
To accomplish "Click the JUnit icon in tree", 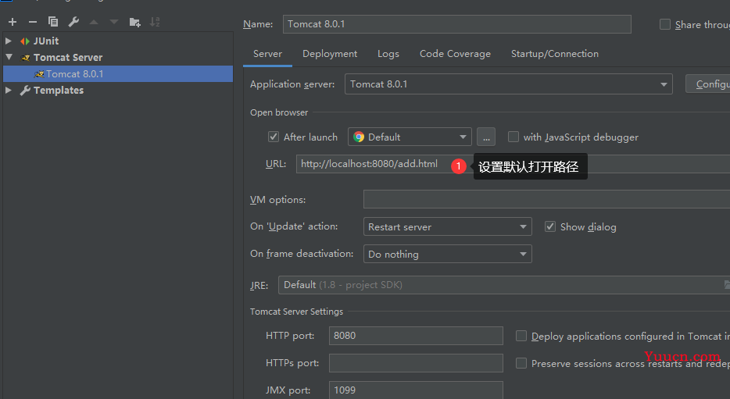I will point(25,41).
